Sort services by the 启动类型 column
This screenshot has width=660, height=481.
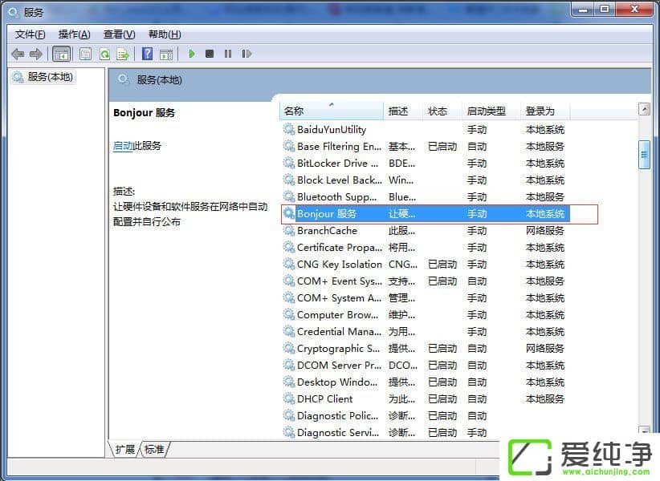485,111
